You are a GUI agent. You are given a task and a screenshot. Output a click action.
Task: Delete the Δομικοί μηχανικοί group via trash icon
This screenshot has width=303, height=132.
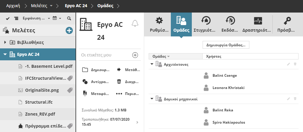coord(295,99)
